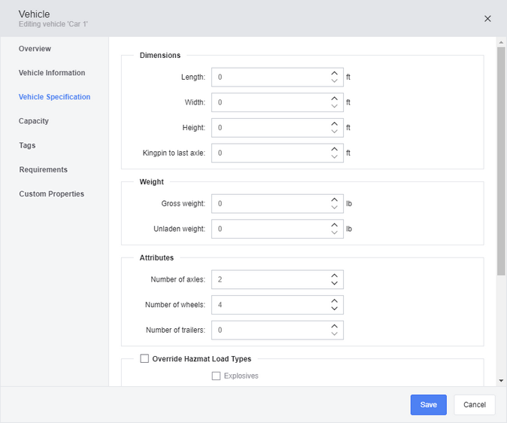
Task: Open the Vehicle Information section
Action: point(52,73)
